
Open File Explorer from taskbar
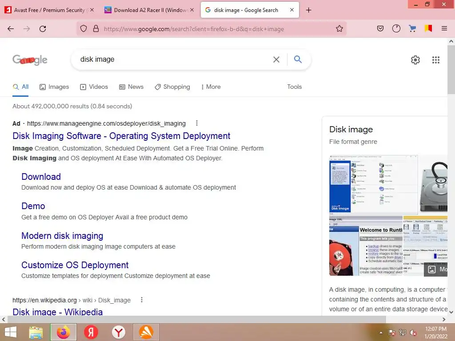coord(36,332)
